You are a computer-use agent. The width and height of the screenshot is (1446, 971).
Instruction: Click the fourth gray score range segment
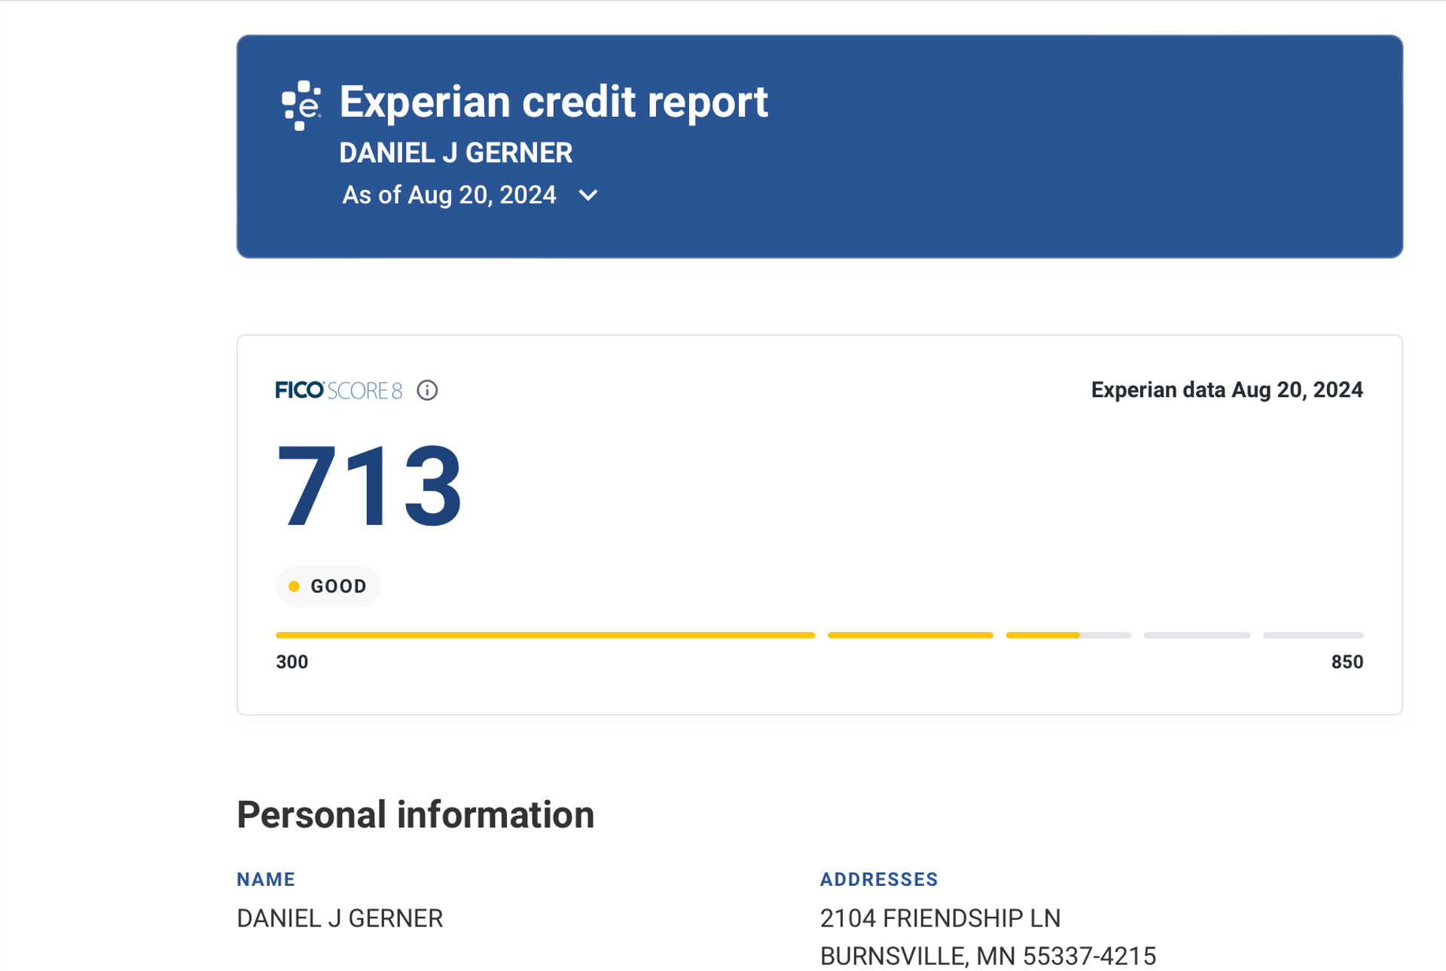point(1197,635)
